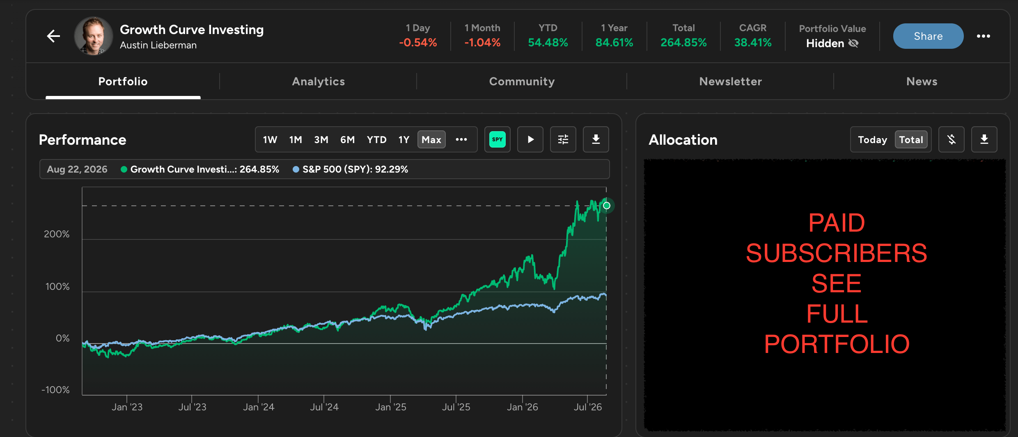Viewport: 1018px width, 437px height.
Task: Click Austin Lieberman's profile photo
Action: 94,36
